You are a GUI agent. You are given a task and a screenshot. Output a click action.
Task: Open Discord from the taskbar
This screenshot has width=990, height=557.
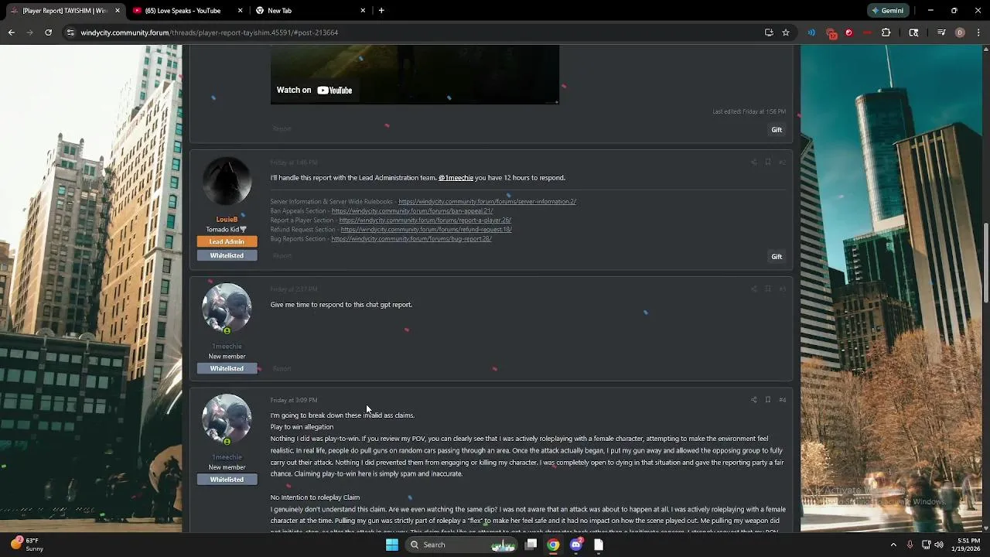pos(575,545)
